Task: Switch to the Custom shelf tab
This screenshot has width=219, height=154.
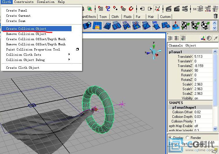Action: tap(165, 17)
